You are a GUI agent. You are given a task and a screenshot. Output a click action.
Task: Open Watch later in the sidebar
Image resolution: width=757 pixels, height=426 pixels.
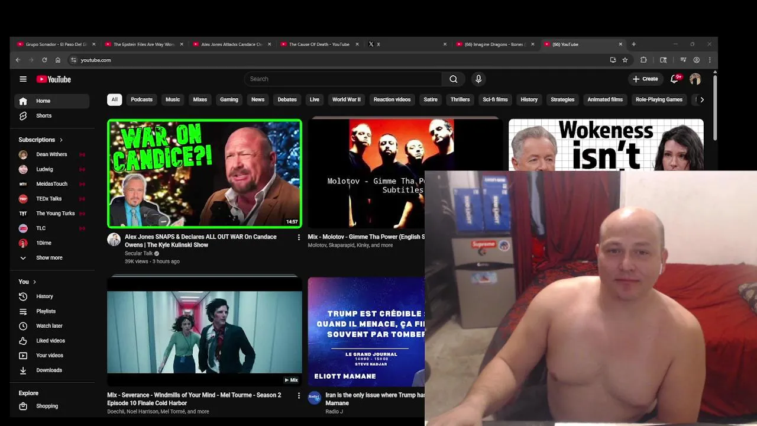52,326
